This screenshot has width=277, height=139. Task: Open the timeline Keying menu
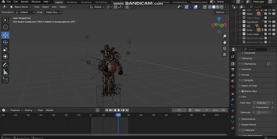30,110
